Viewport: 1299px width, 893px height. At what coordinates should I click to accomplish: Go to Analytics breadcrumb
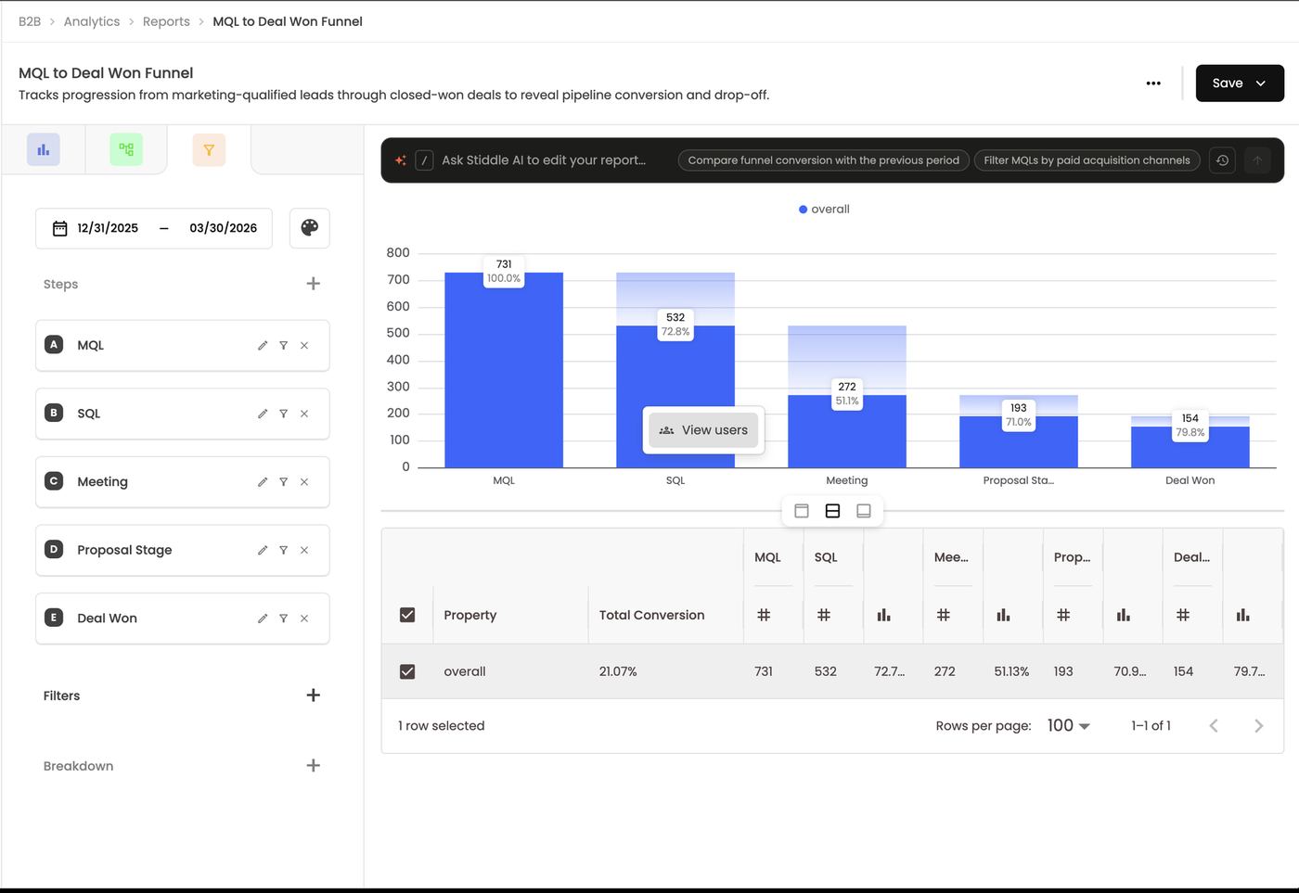click(92, 21)
